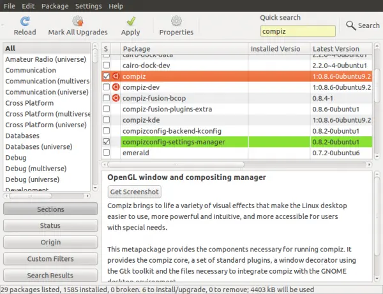
Task: Open the Package menu
Action: point(55,6)
